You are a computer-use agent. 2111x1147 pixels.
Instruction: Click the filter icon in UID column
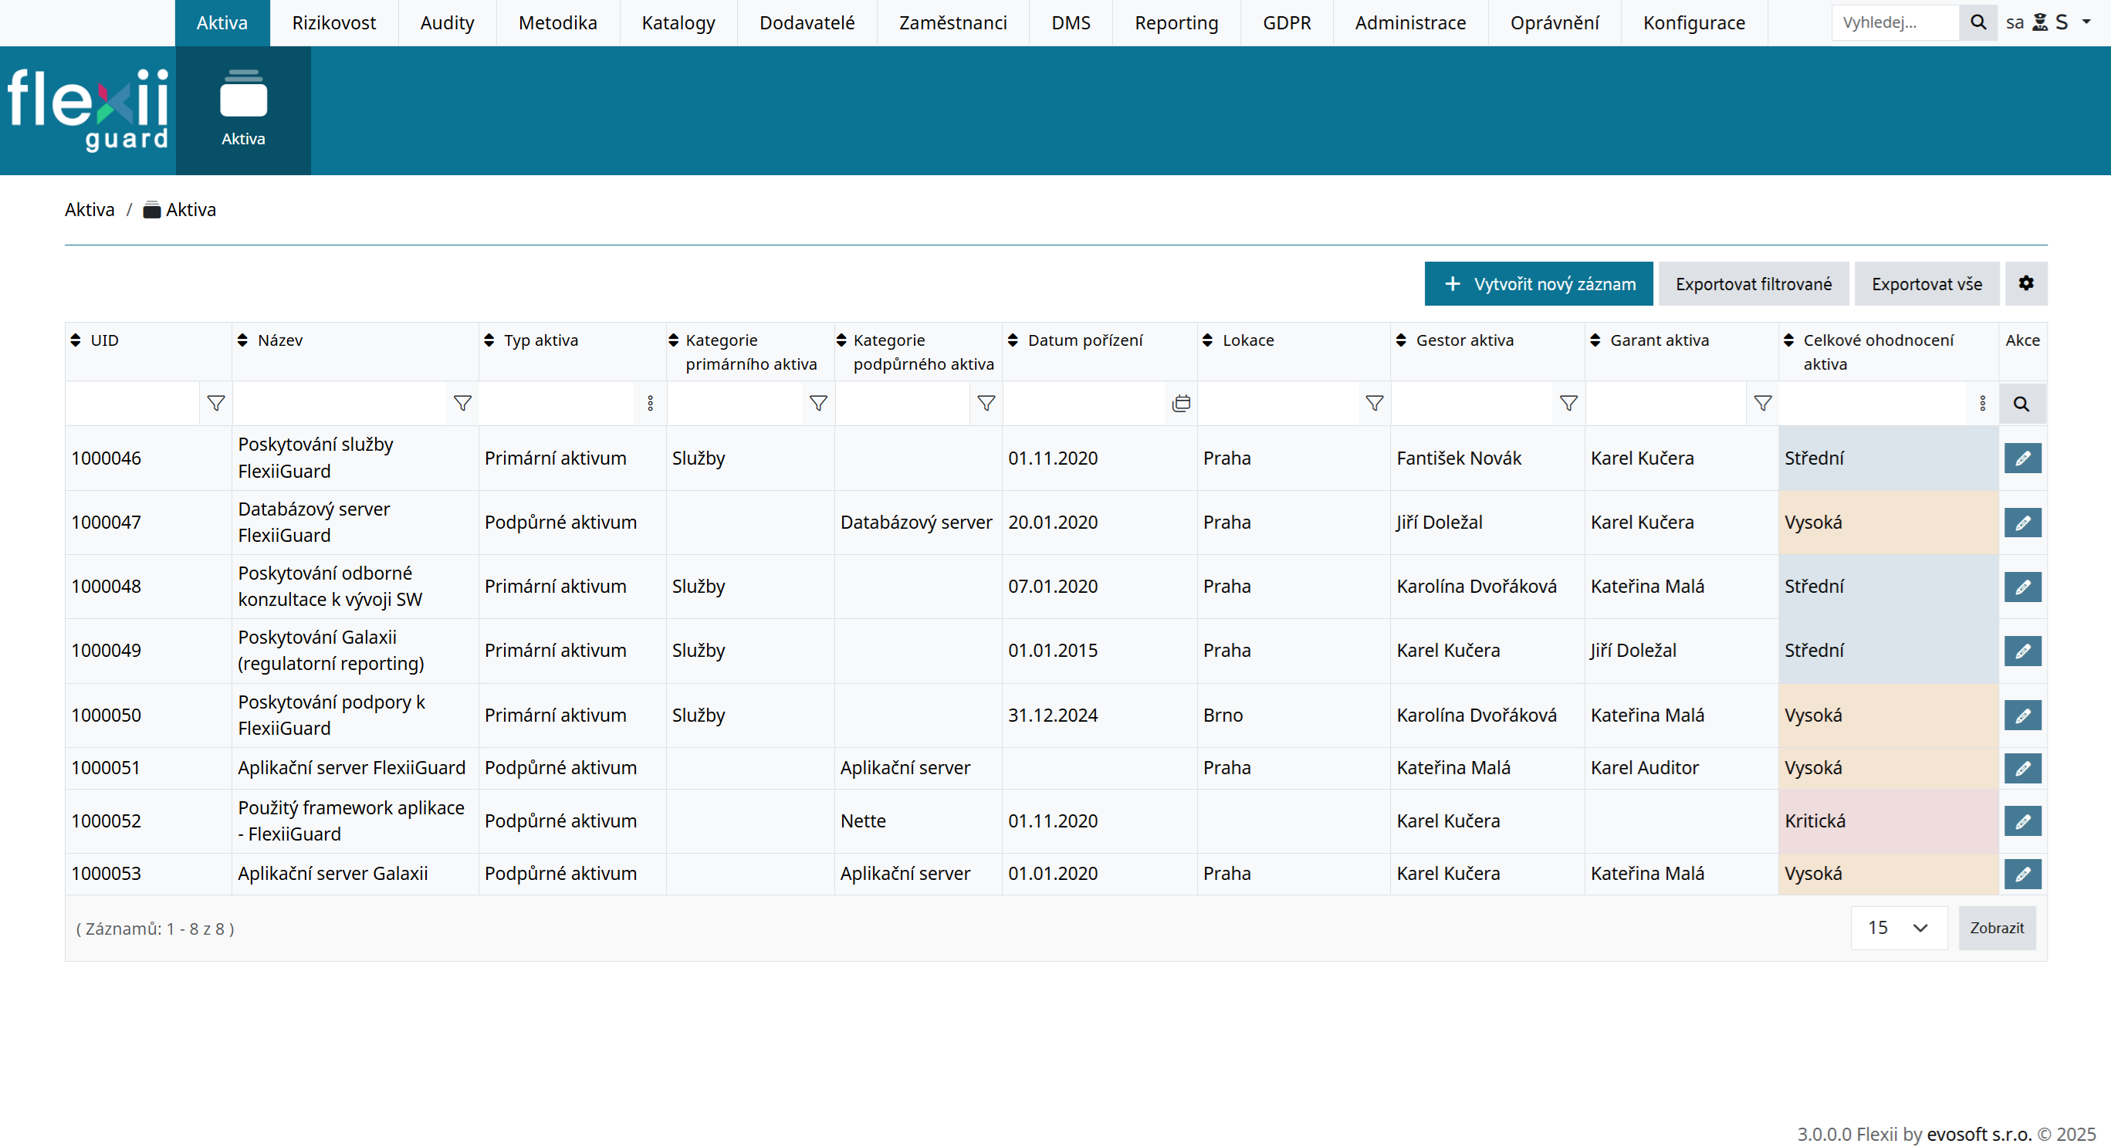tap(215, 403)
